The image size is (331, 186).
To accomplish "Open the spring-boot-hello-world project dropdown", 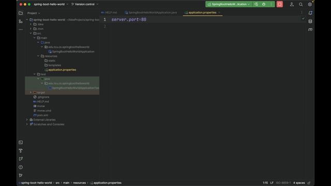I will (51, 4).
